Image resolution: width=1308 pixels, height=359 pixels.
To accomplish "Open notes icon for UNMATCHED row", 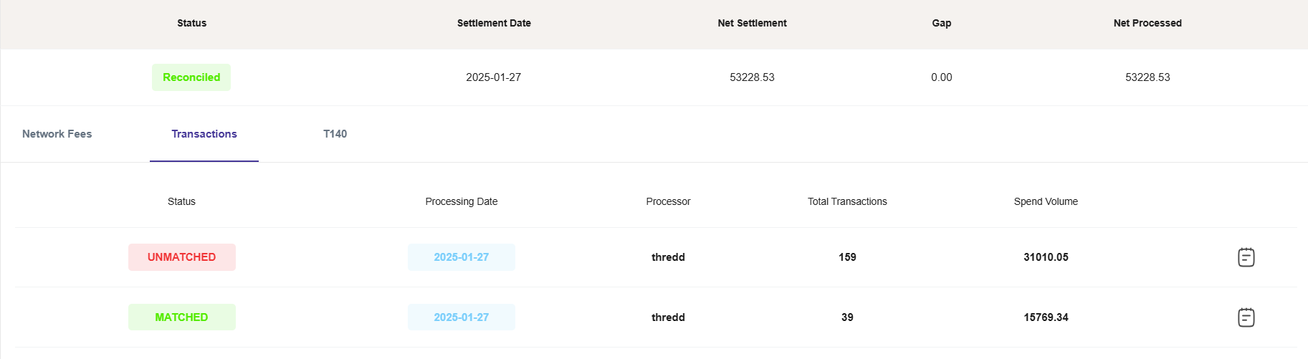I will [x=1246, y=257].
